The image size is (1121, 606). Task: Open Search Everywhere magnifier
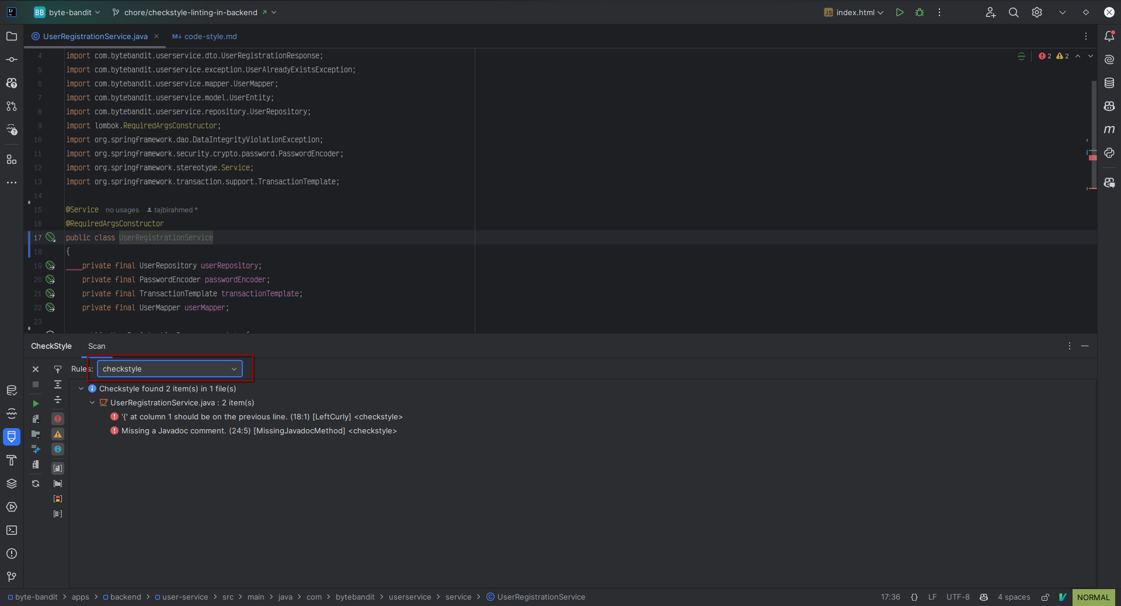tap(1014, 12)
